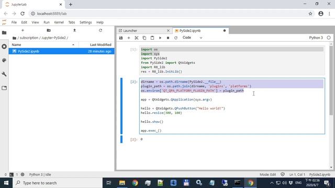Open Task View on the taskbar
This screenshot has width=335, height=188.
coord(109,183)
